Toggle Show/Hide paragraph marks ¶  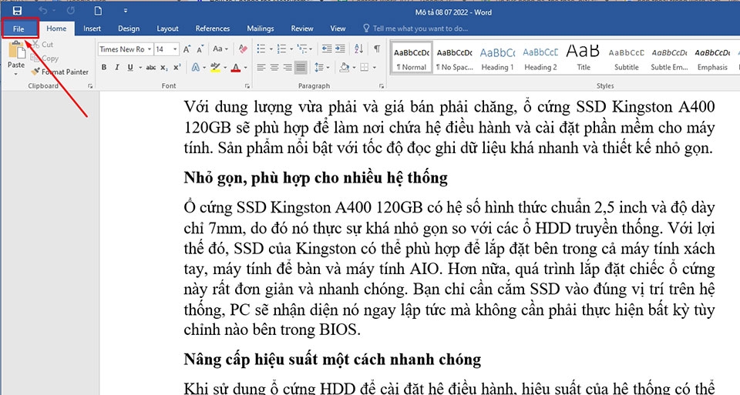coord(377,49)
